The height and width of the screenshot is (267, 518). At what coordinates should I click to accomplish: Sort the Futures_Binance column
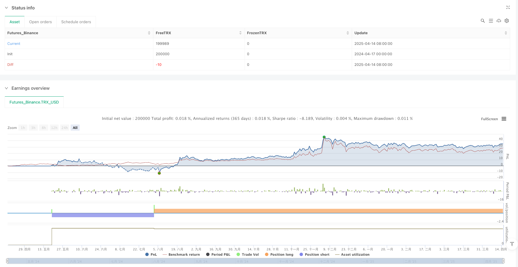pyautogui.click(x=149, y=33)
